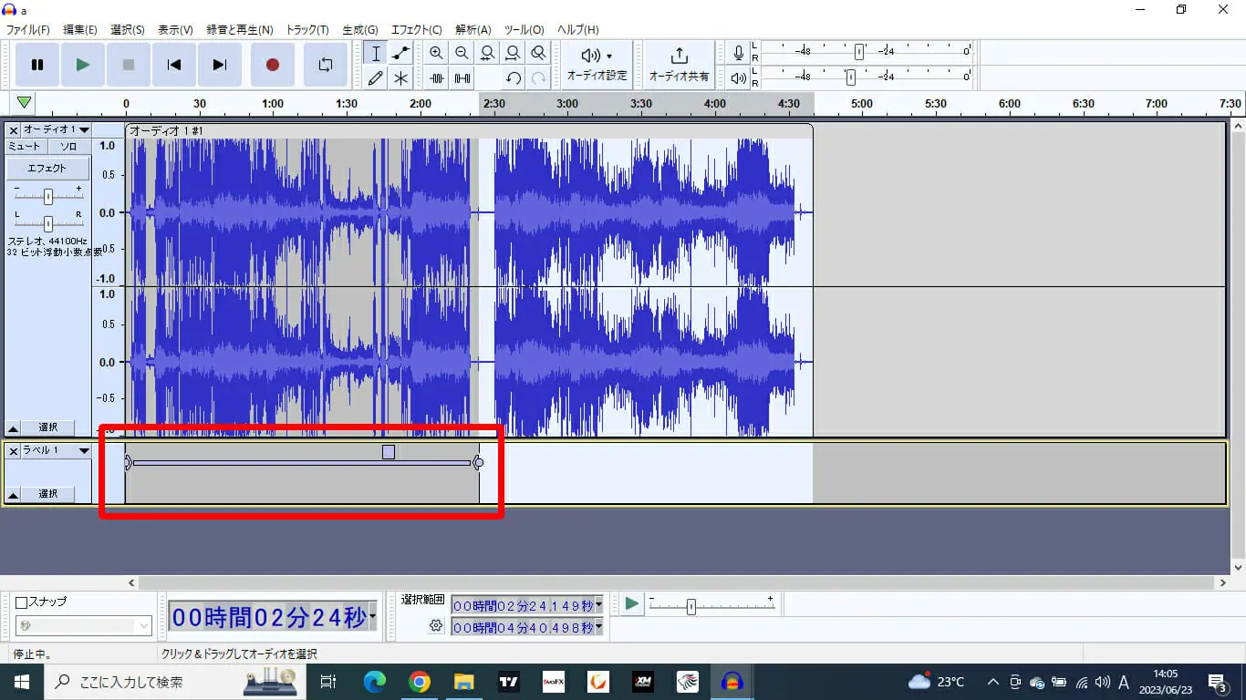Undo the last edit
The height and width of the screenshot is (700, 1246).
tap(514, 78)
